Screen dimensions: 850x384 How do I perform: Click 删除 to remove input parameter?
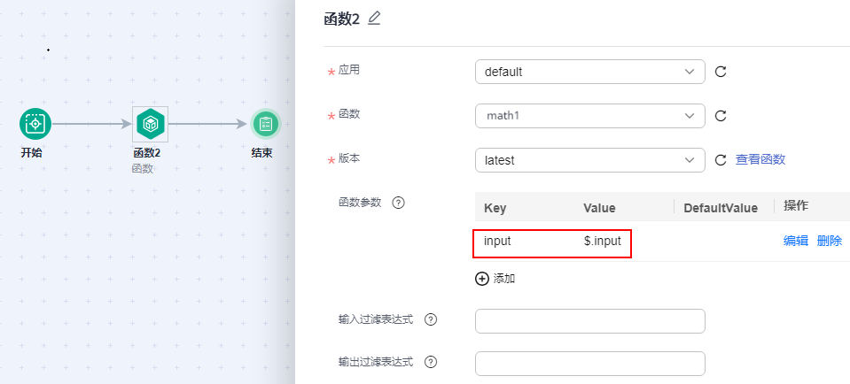(830, 241)
